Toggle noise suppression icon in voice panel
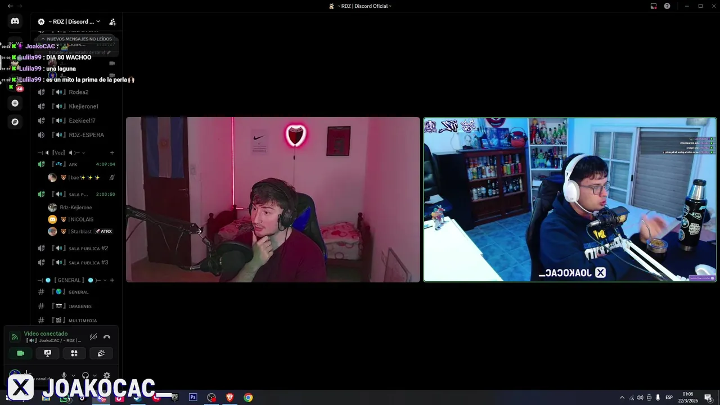This screenshot has width=720, height=405. (x=93, y=337)
